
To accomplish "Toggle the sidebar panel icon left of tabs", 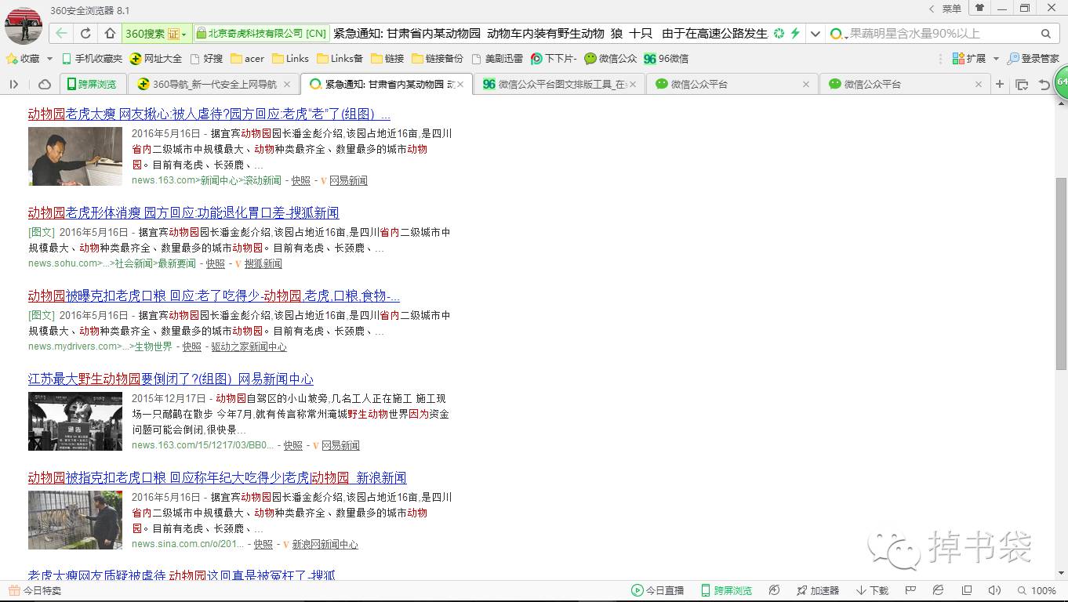I will click(x=14, y=84).
